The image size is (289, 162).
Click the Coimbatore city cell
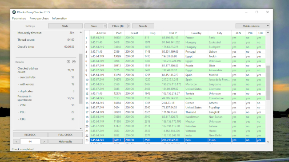(x=220, y=98)
